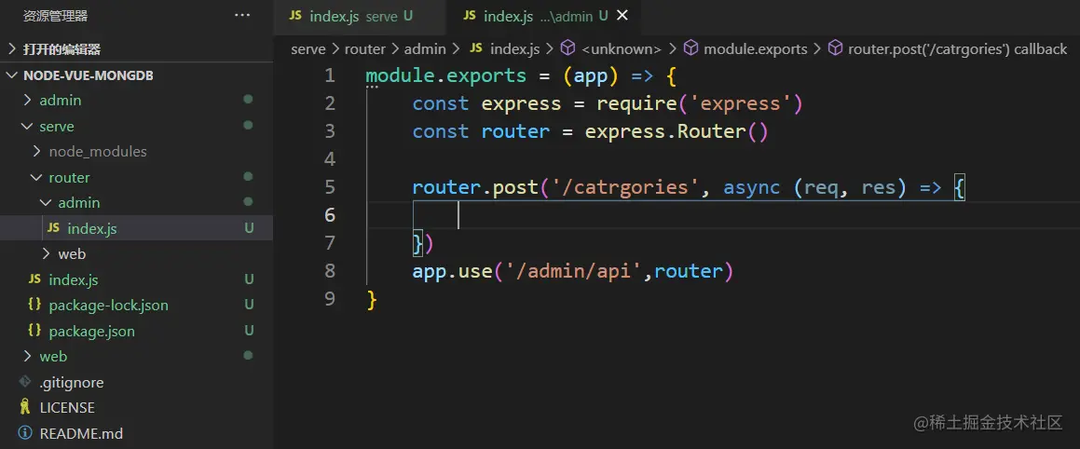Click line number 1 in the gutter
1080x449 pixels.
tap(330, 75)
